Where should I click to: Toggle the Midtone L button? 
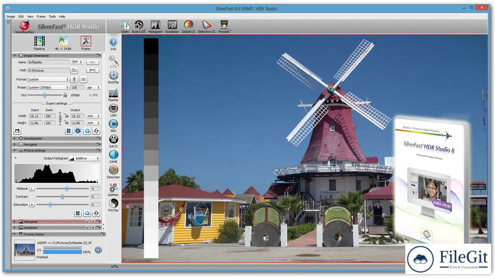coord(32,189)
